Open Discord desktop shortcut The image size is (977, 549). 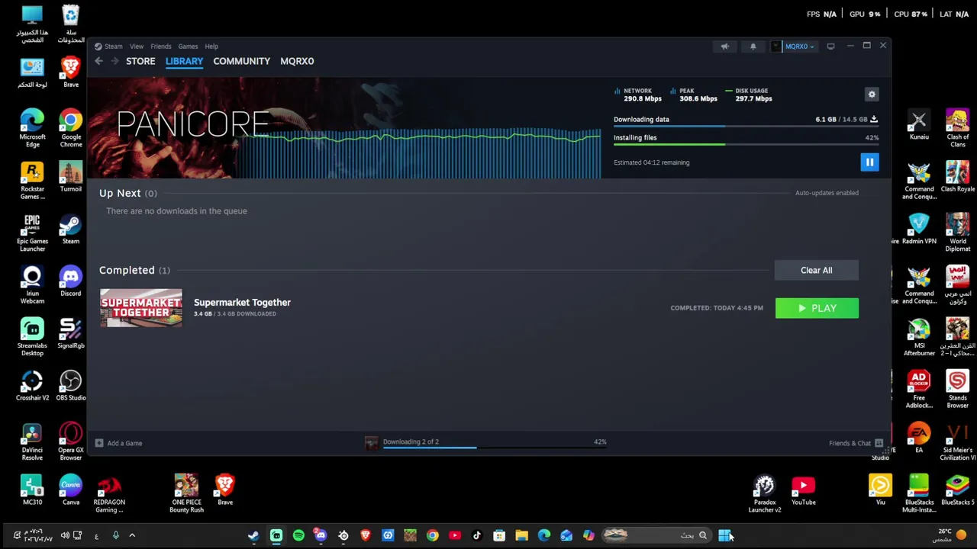point(70,281)
